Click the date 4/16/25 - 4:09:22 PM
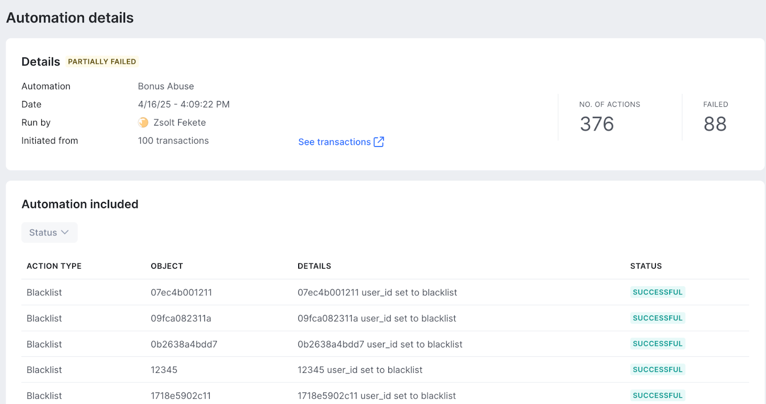Viewport: 766px width, 404px height. tap(184, 104)
